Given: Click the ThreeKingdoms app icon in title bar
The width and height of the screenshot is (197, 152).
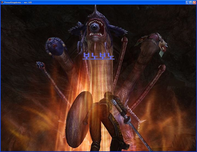Looking at the screenshot, I should tap(2, 2).
